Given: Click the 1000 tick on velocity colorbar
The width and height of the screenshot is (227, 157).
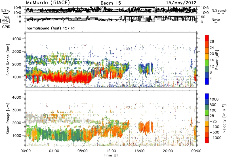Looking at the screenshot, I should 214,99.
